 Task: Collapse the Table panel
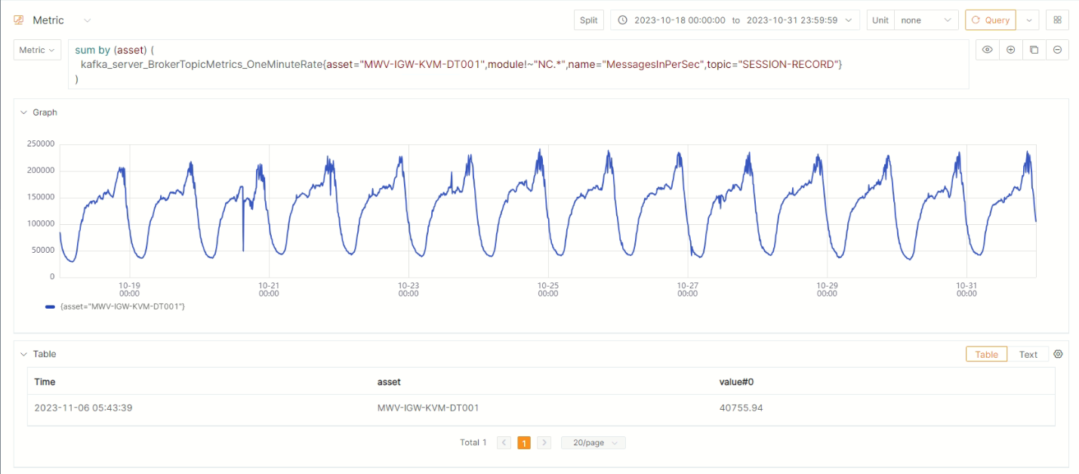[x=23, y=354]
